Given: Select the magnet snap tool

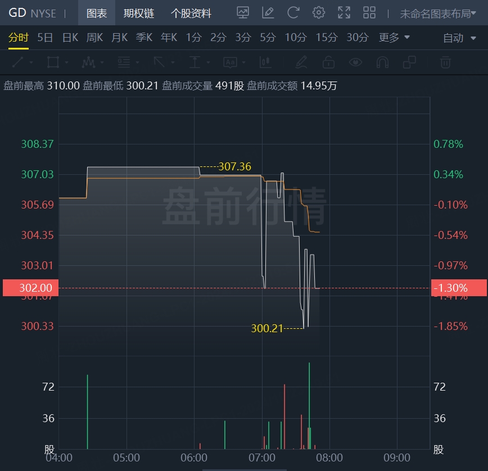Looking at the screenshot, I should click(383, 62).
